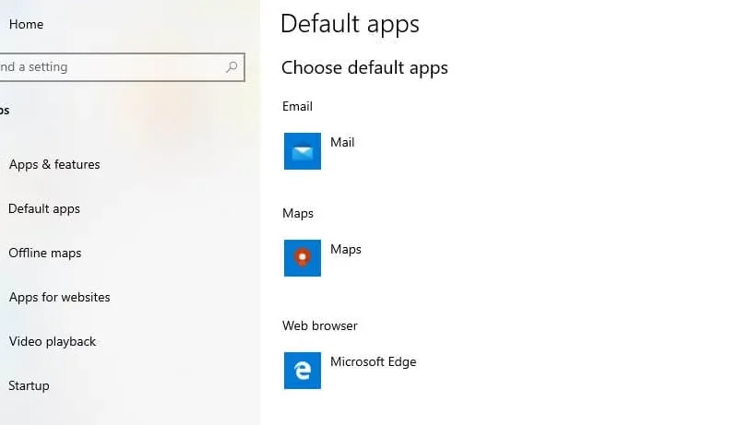Click the Mail app icon under Email
The width and height of the screenshot is (738, 425).
303,151
